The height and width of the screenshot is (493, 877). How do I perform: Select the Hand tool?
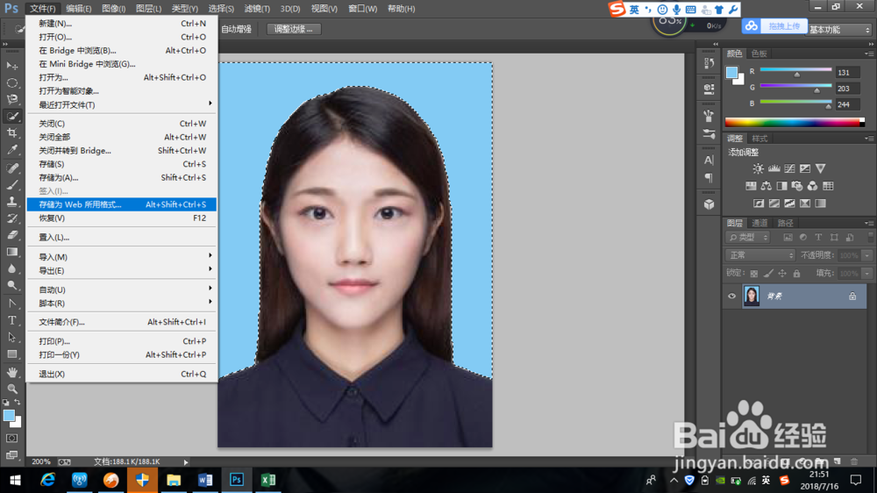[x=11, y=372]
